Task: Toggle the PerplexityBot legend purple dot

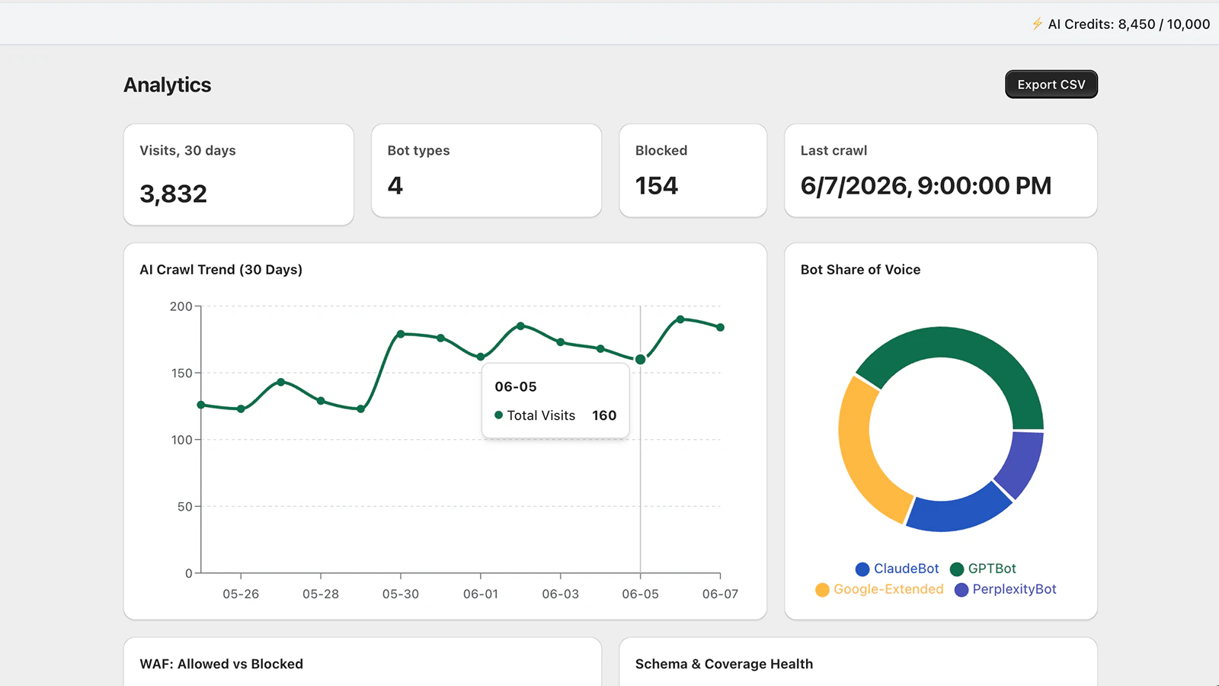Action: tap(961, 590)
